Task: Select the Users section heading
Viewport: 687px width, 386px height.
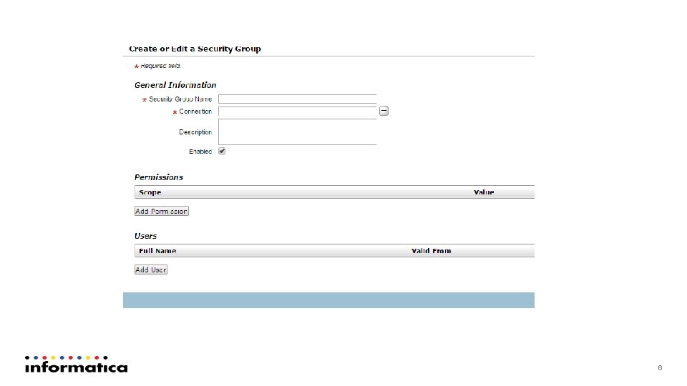Action: [x=146, y=236]
